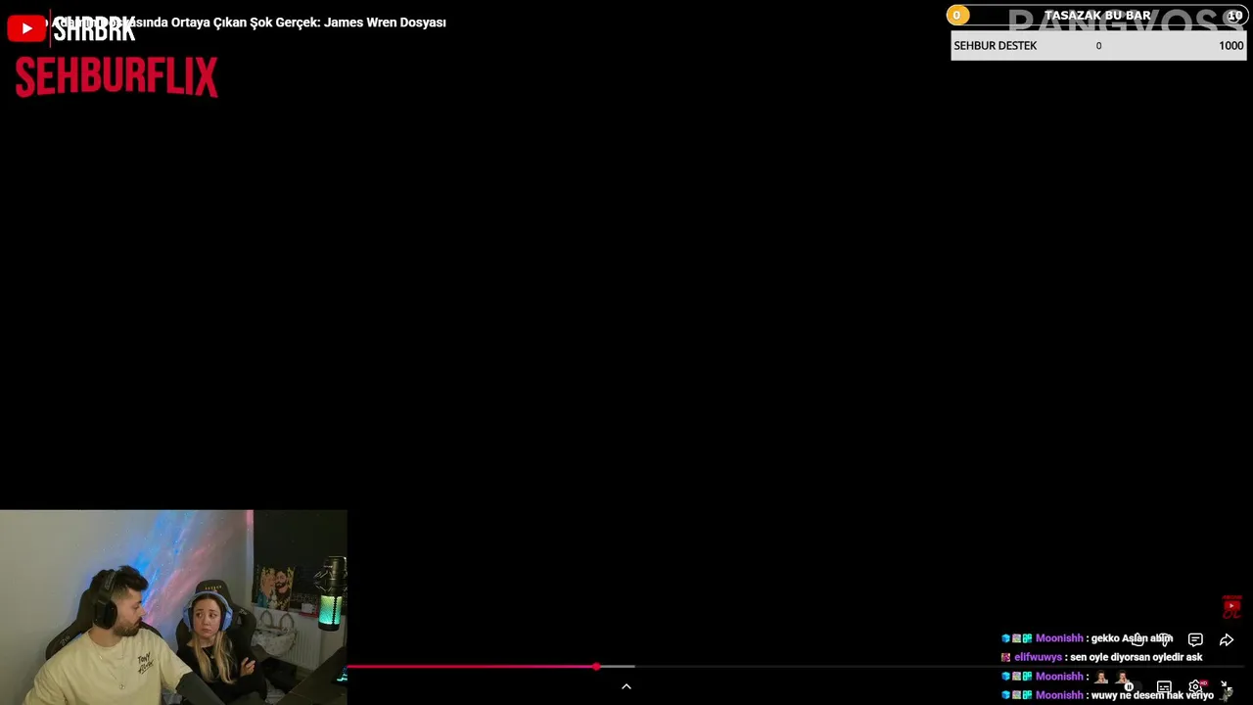The image size is (1253, 705).
Task: Click the TASAZAK BU BAR header
Action: click(x=1097, y=16)
